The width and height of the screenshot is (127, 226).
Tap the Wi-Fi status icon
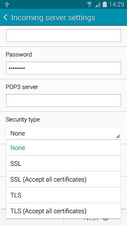tap(90, 4)
